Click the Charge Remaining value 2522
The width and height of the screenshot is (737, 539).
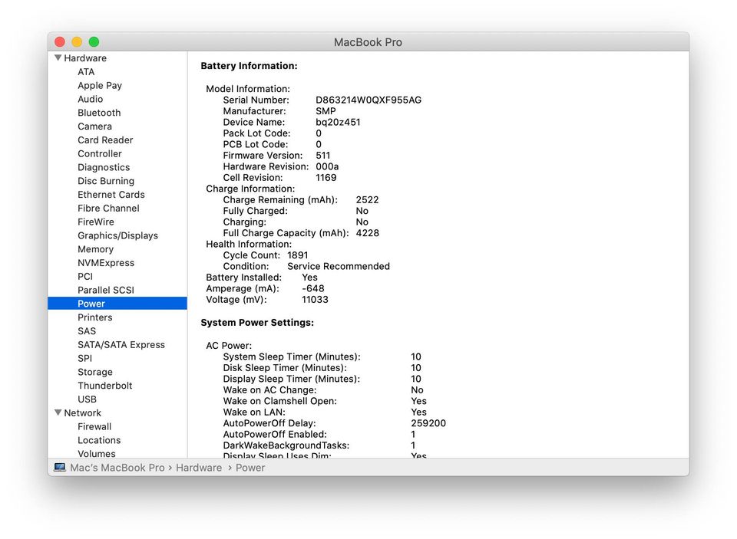click(367, 199)
